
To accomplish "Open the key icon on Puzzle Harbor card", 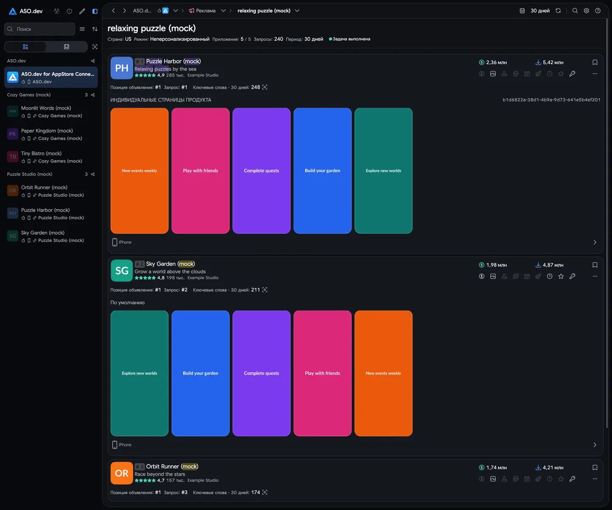I will pyautogui.click(x=572, y=74).
